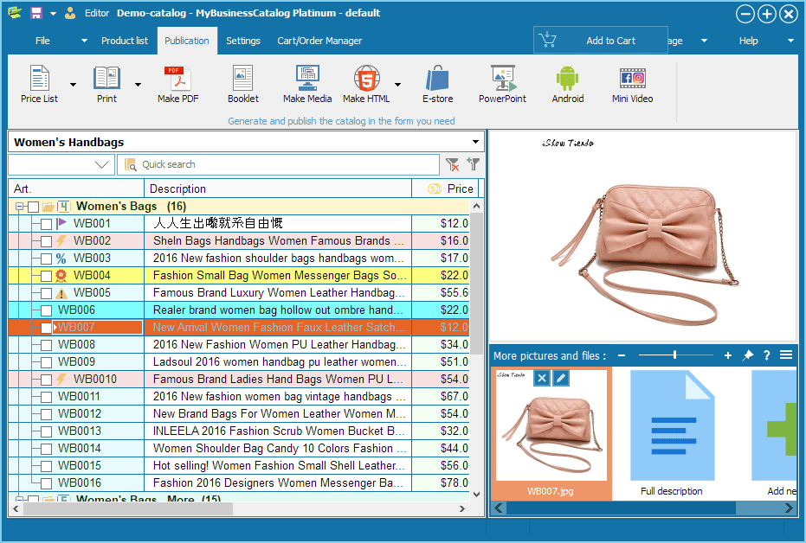Open the Price List dropdown arrow

click(x=73, y=85)
